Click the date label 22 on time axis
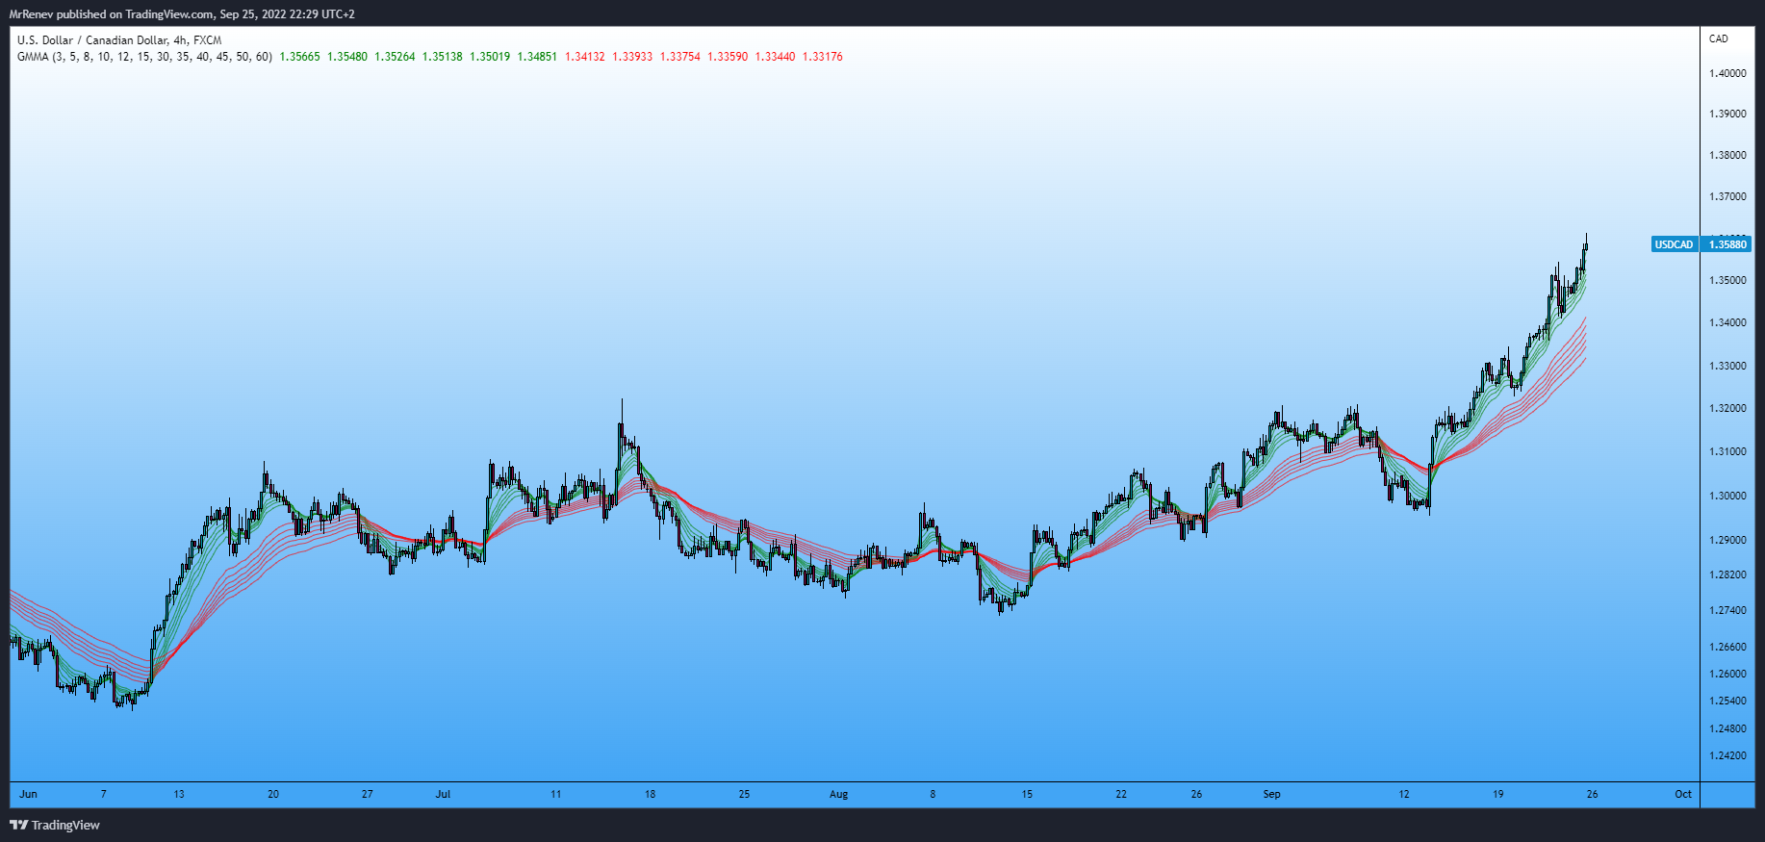This screenshot has height=842, width=1765. [1121, 794]
